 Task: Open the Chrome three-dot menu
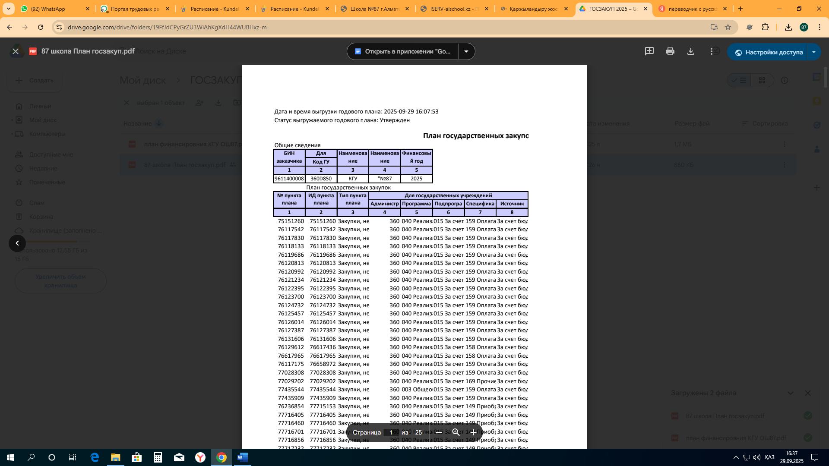click(820, 27)
